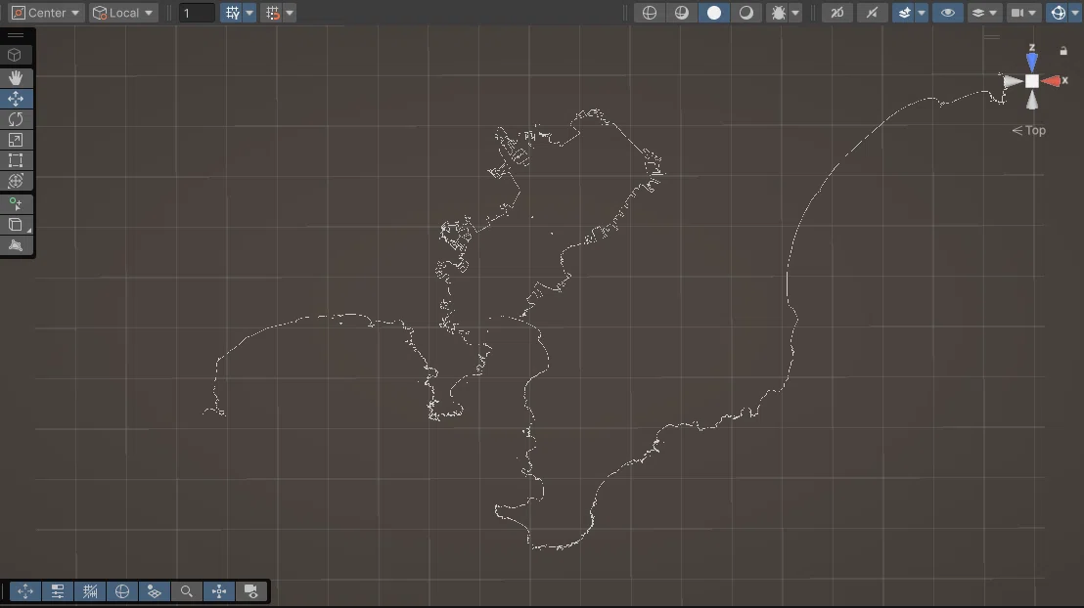Select the View (hand) tool
1084x608 pixels.
tap(16, 77)
